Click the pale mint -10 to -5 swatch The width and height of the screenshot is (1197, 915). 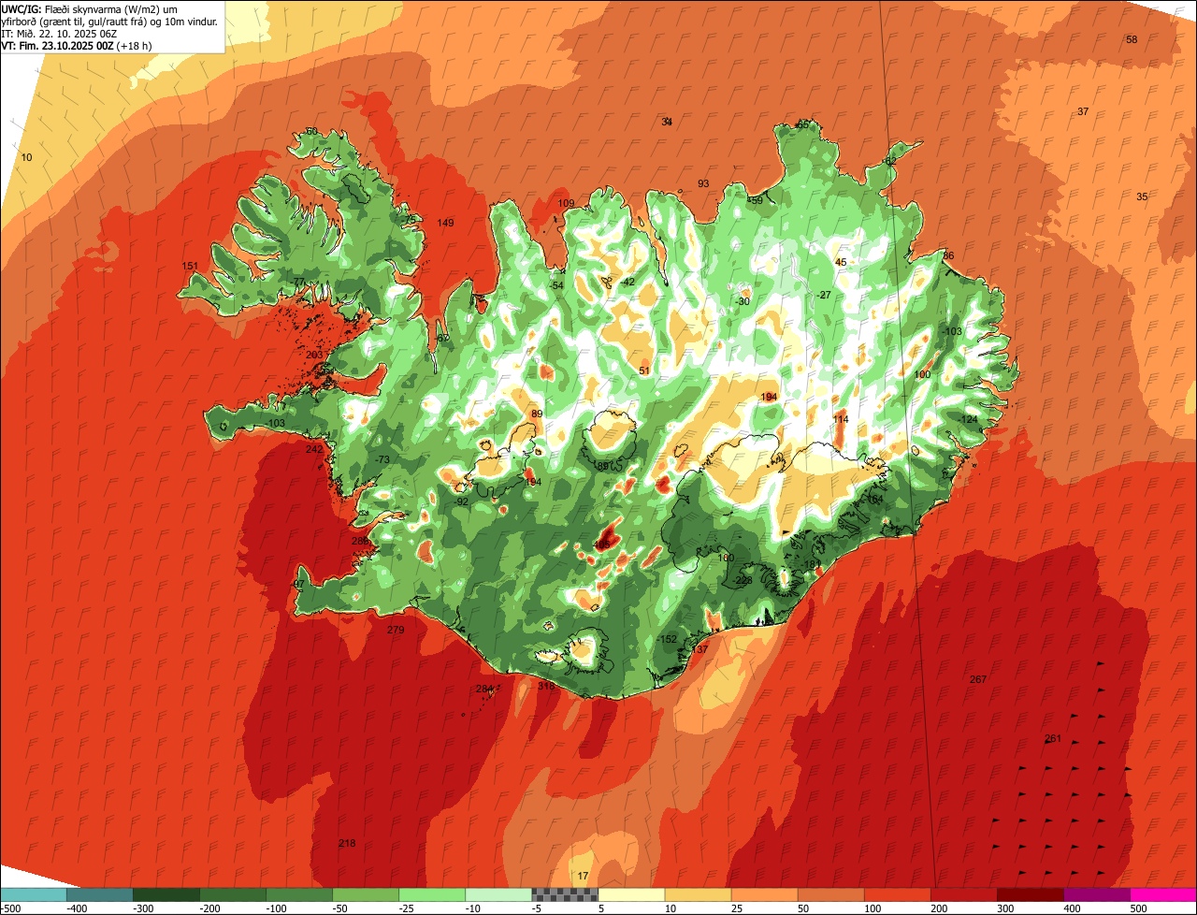498,894
